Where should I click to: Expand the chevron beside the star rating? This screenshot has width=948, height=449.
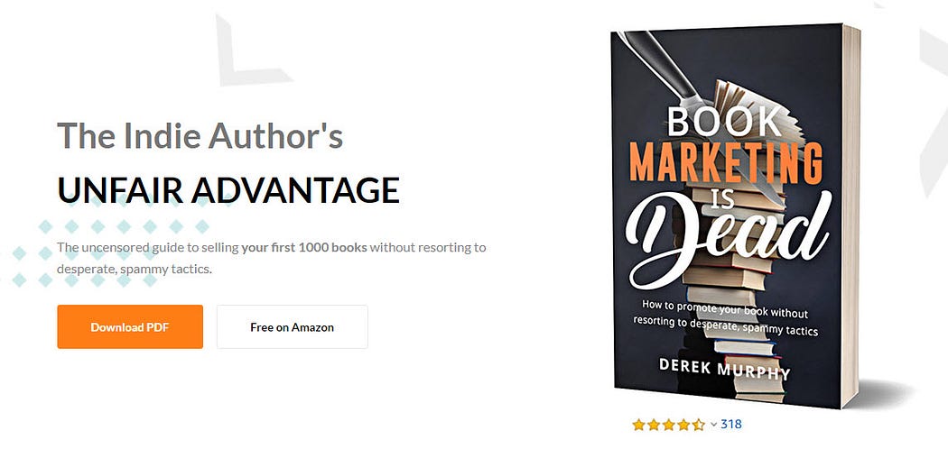[x=713, y=425]
